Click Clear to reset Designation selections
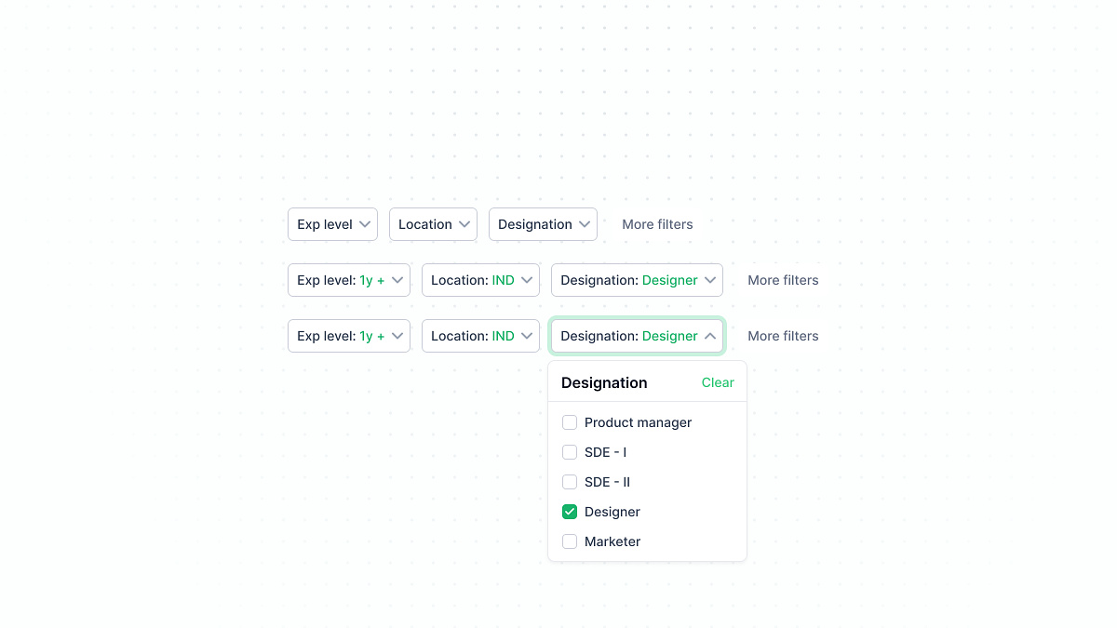Viewport: 1117px width, 628px height. (718, 382)
